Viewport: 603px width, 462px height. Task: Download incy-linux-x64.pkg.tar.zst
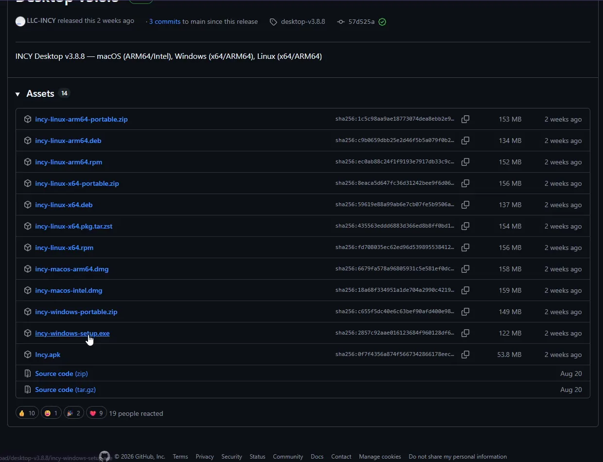[73, 226]
